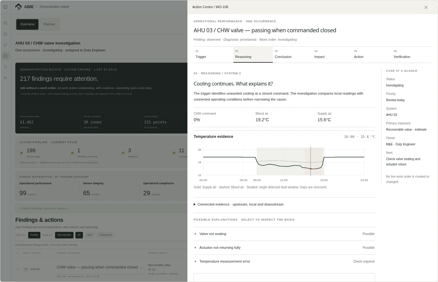Image resolution: width=438 pixels, height=282 pixels.
Task: Expand the Actuator not returning fully explanation
Action: 284,248
